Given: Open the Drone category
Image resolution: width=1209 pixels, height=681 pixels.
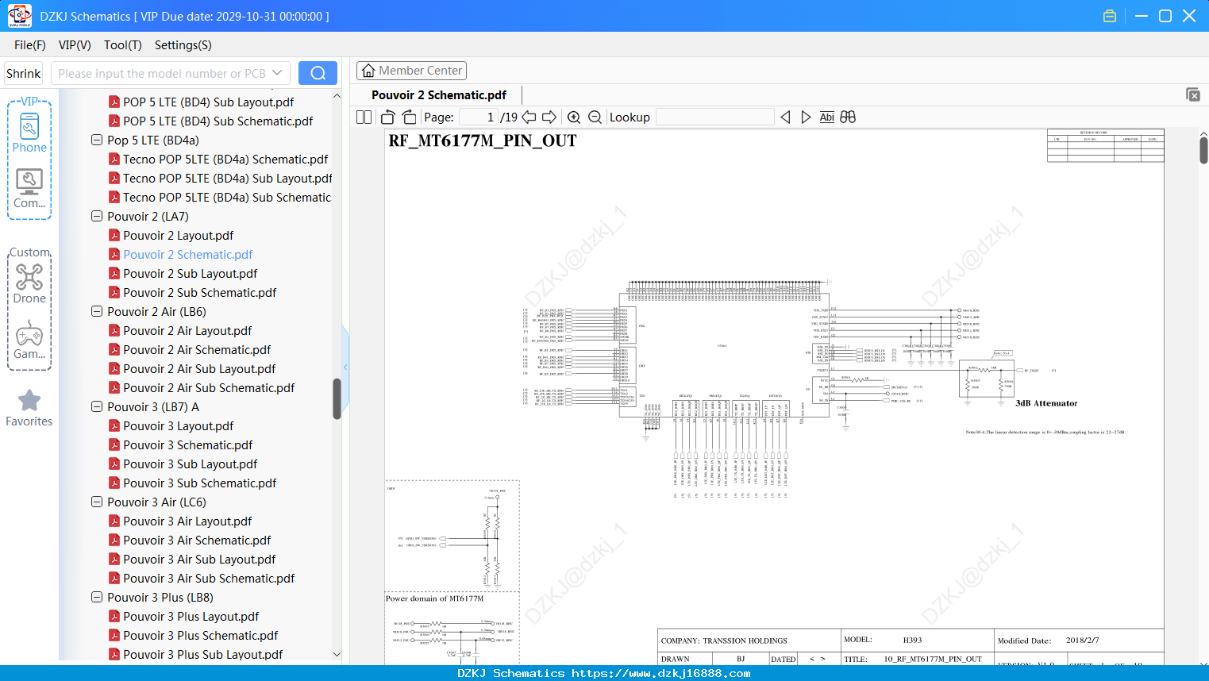Looking at the screenshot, I should (29, 283).
